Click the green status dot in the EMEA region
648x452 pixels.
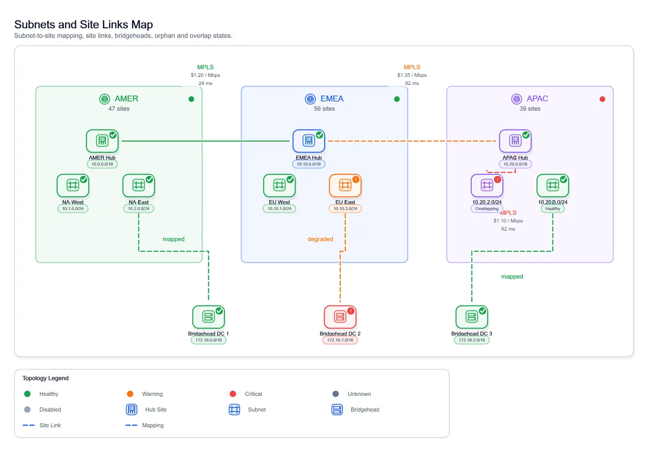pos(397,99)
